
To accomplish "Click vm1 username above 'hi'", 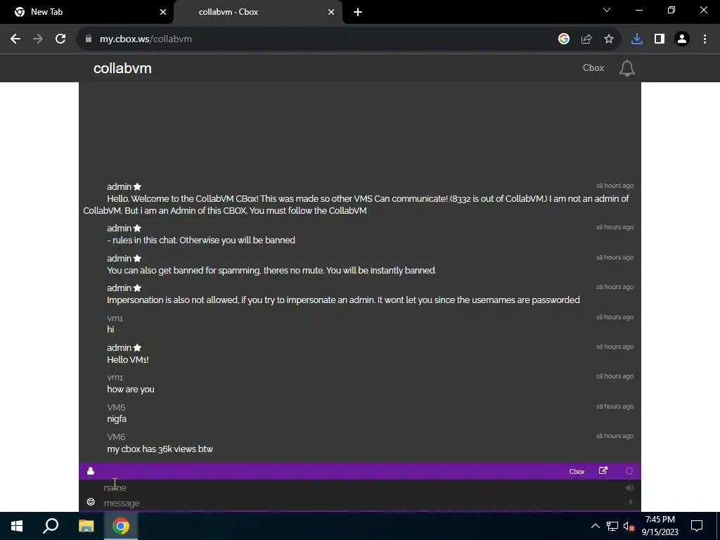I will [115, 319].
